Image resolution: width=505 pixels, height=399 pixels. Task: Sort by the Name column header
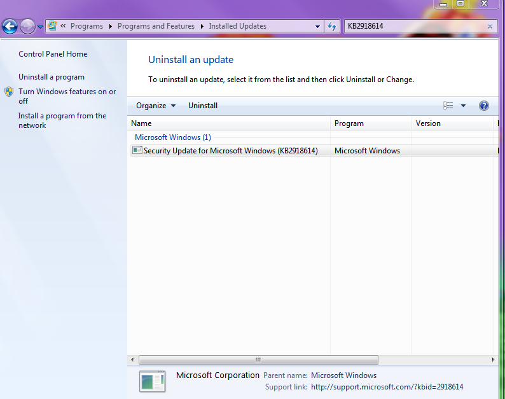tap(230, 123)
